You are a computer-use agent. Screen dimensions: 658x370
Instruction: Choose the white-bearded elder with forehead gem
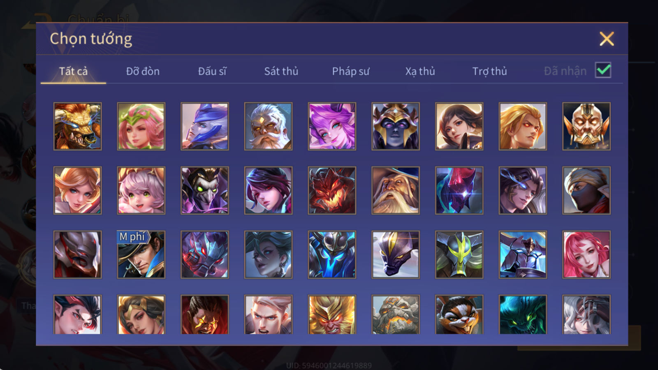point(268,126)
